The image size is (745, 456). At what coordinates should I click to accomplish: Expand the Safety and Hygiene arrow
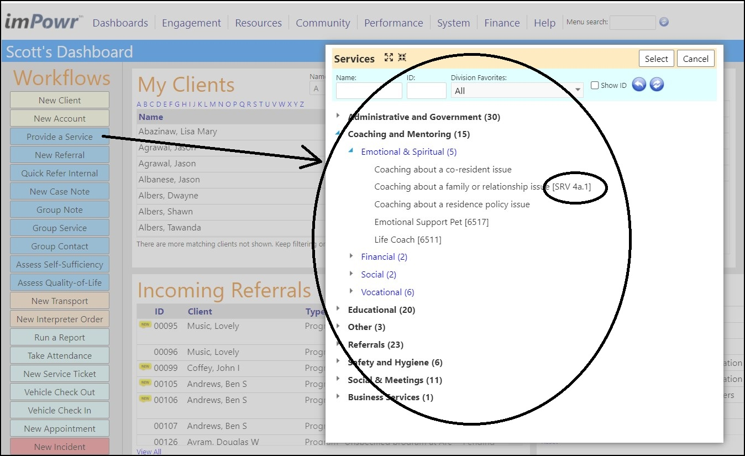(x=338, y=362)
